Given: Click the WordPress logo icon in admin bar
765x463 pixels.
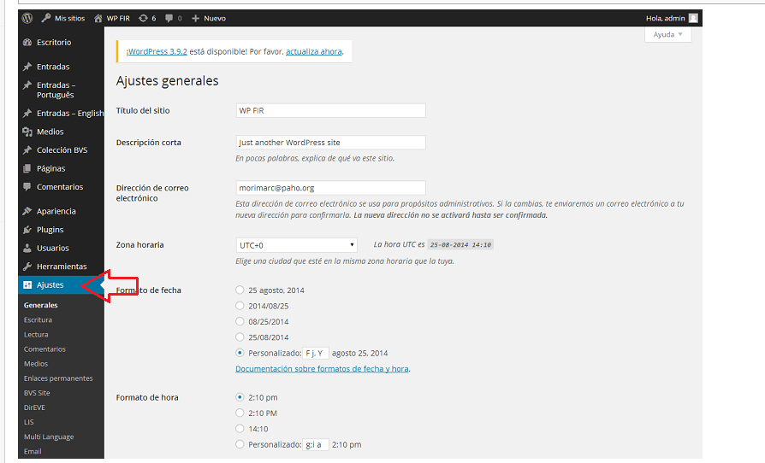Looking at the screenshot, I should click(x=27, y=18).
